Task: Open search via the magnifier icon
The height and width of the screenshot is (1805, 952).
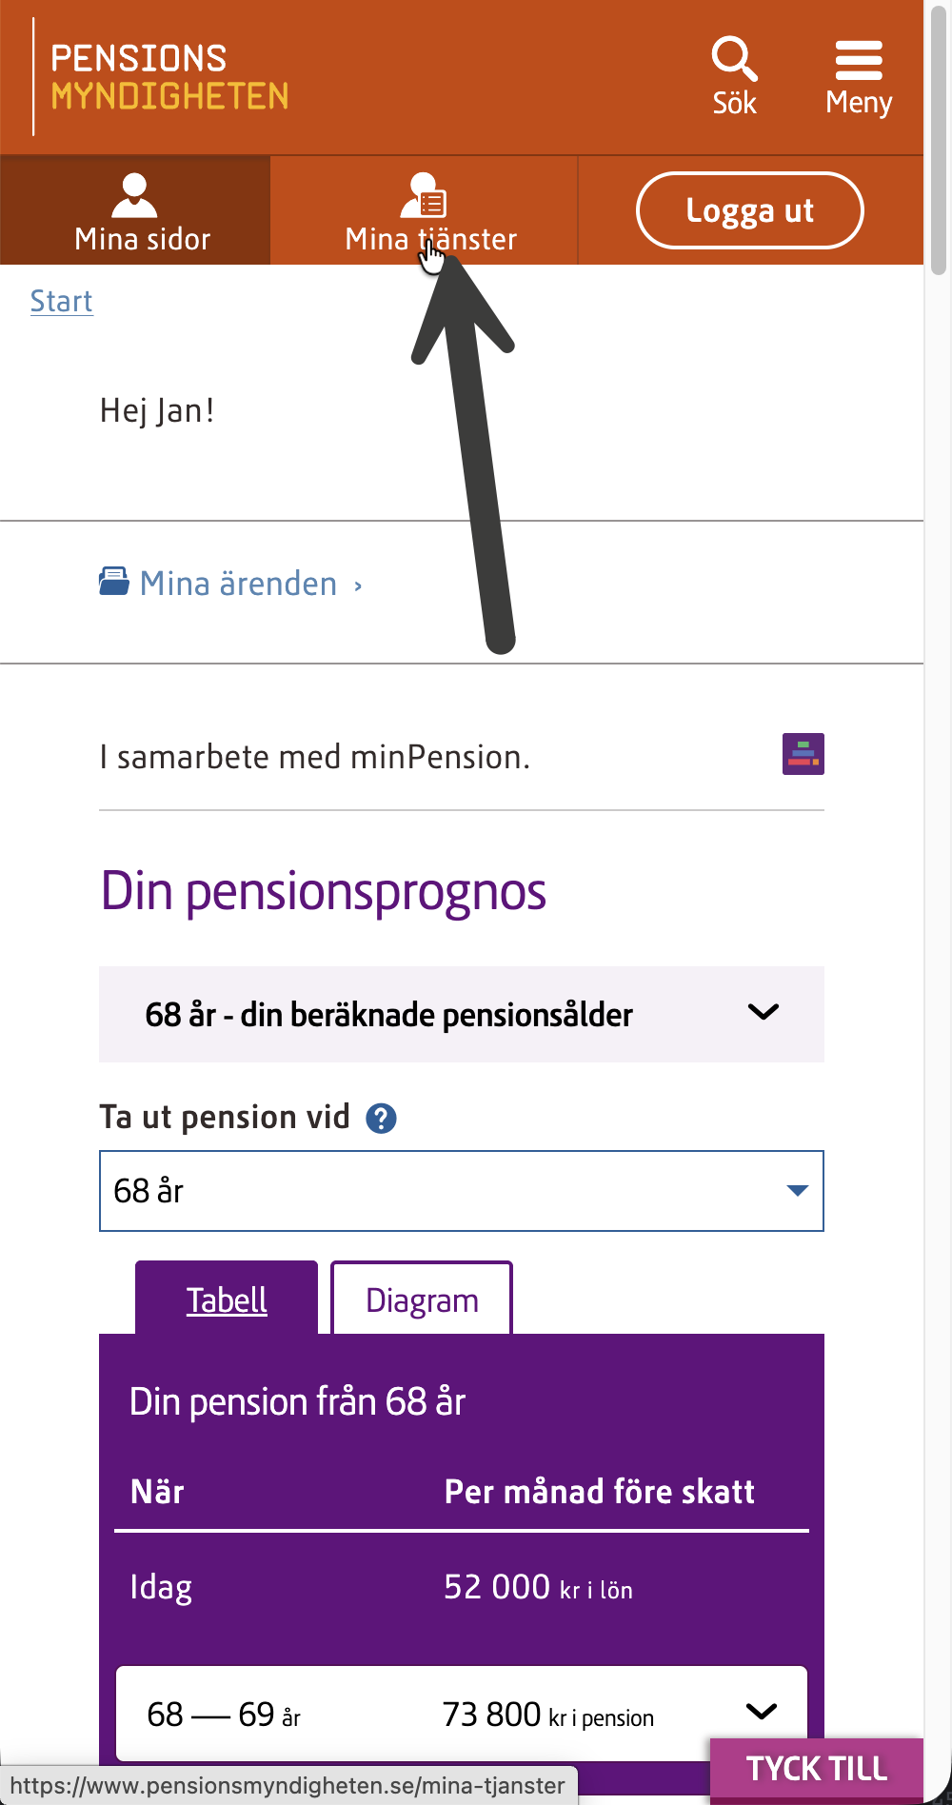Action: pyautogui.click(x=734, y=60)
